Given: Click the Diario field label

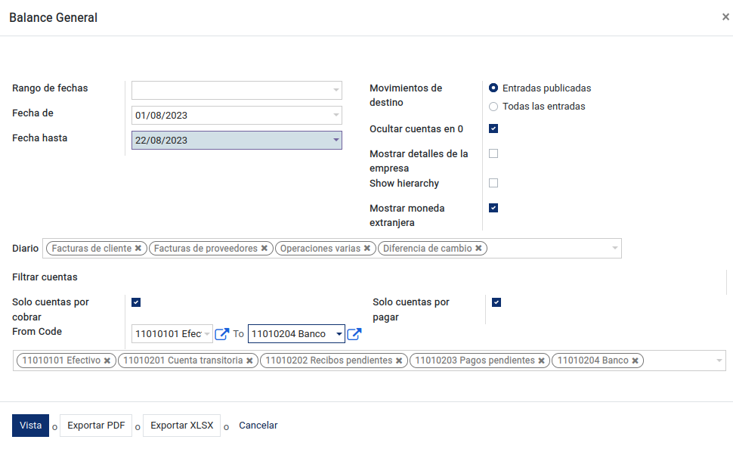Looking at the screenshot, I should pos(25,248).
